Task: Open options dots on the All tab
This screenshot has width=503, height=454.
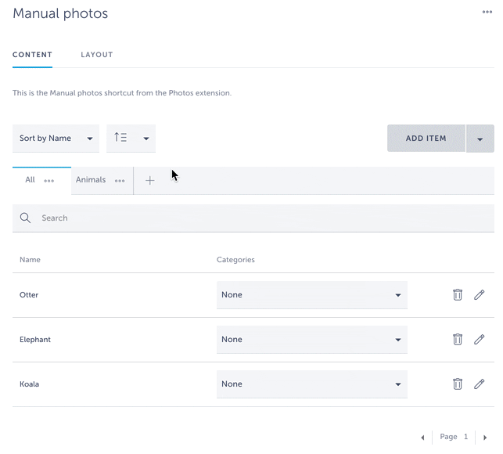Action: click(x=49, y=181)
